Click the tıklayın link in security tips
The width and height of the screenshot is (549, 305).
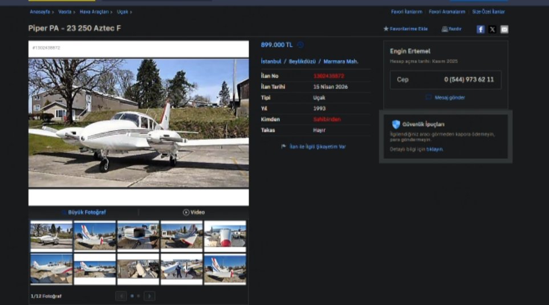pos(434,149)
